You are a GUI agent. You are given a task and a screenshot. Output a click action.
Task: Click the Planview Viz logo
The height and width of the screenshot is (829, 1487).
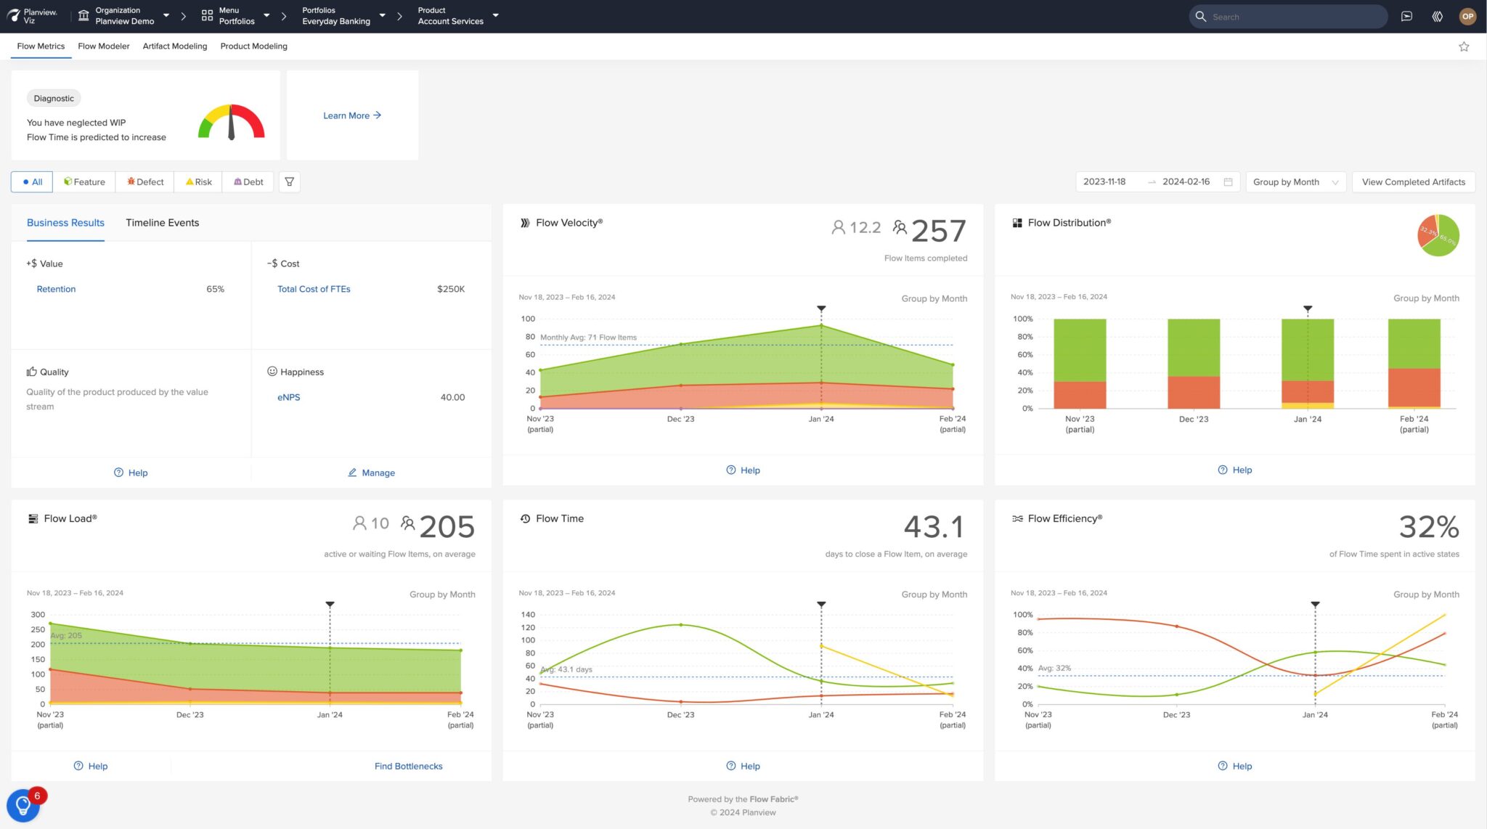(33, 16)
